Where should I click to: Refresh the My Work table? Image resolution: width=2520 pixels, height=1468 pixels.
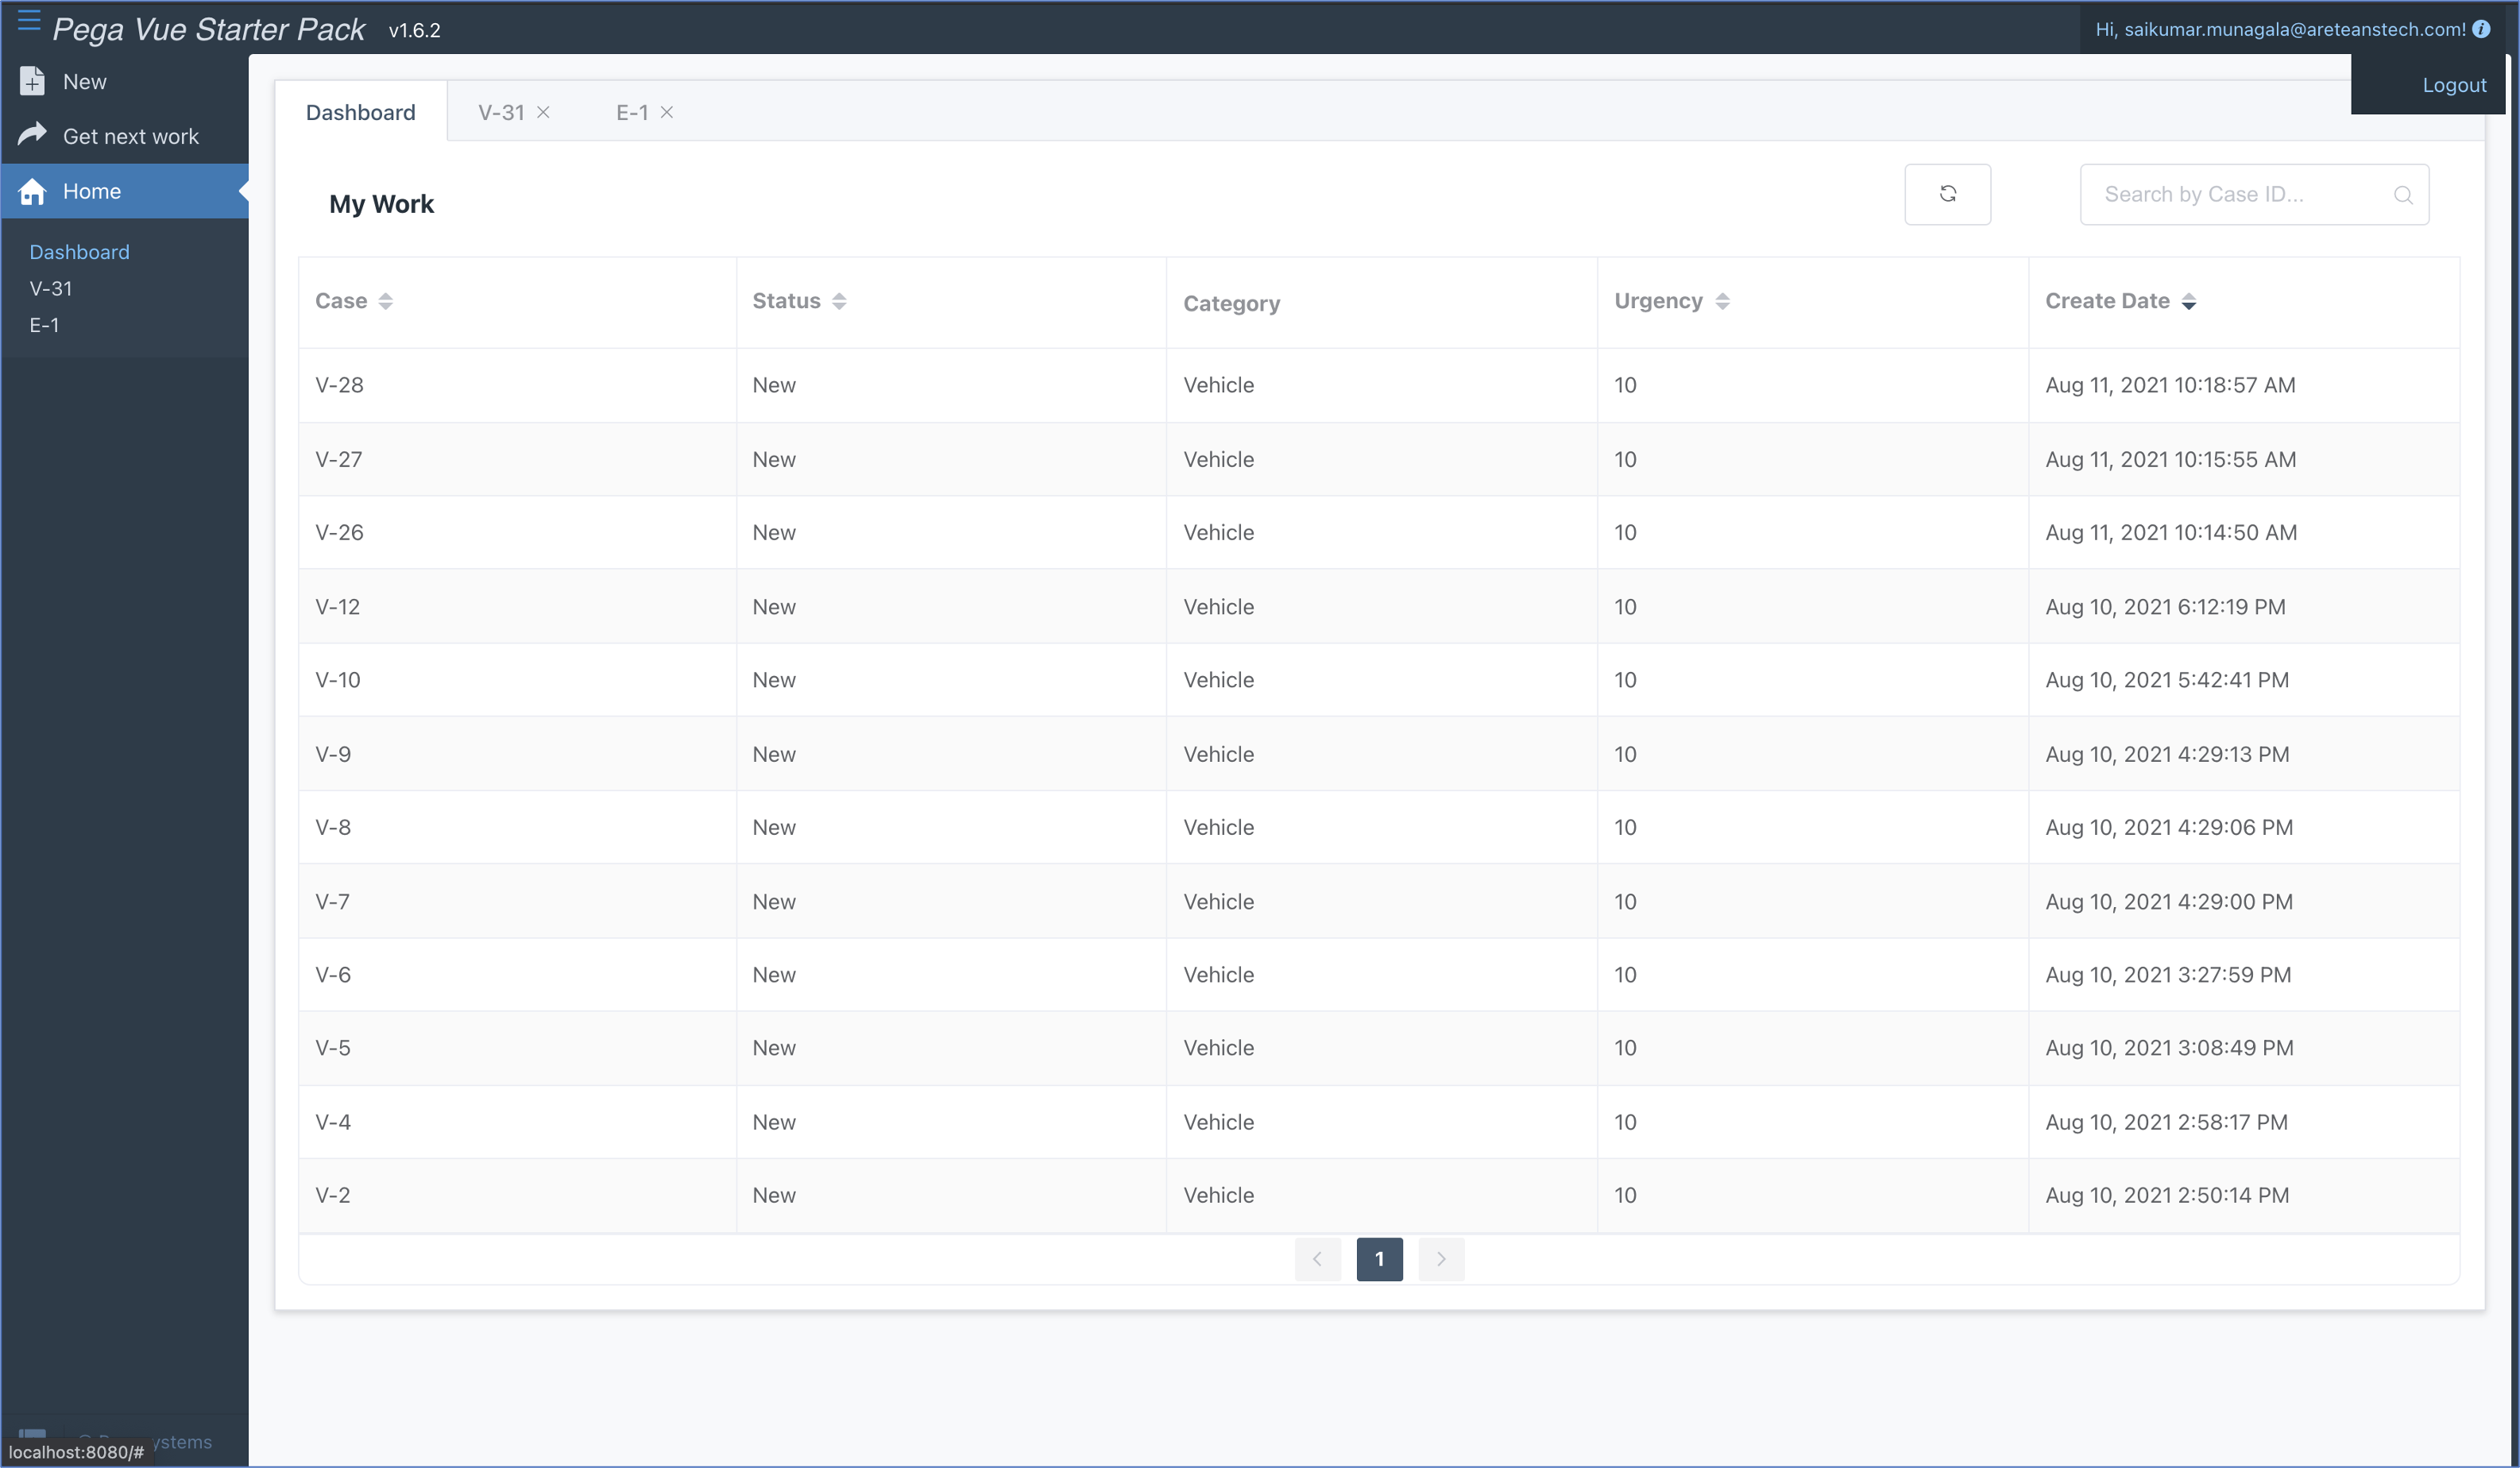coord(1947,193)
